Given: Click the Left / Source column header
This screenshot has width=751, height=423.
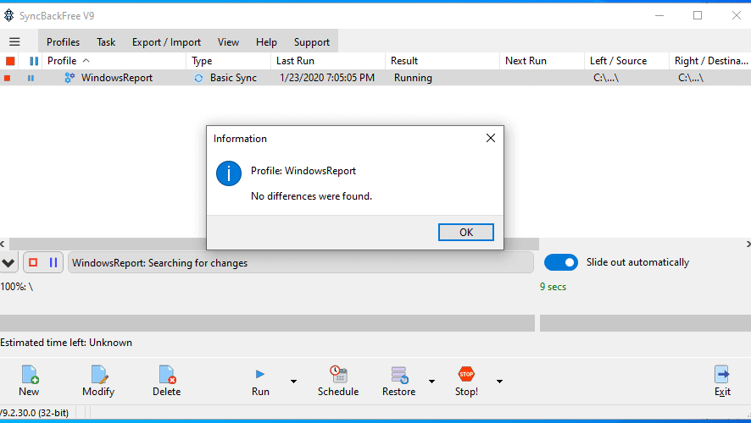Looking at the screenshot, I should click(626, 61).
